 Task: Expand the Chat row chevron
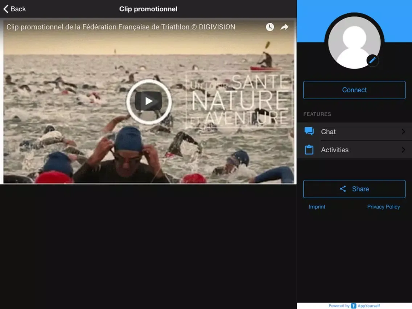click(x=403, y=132)
